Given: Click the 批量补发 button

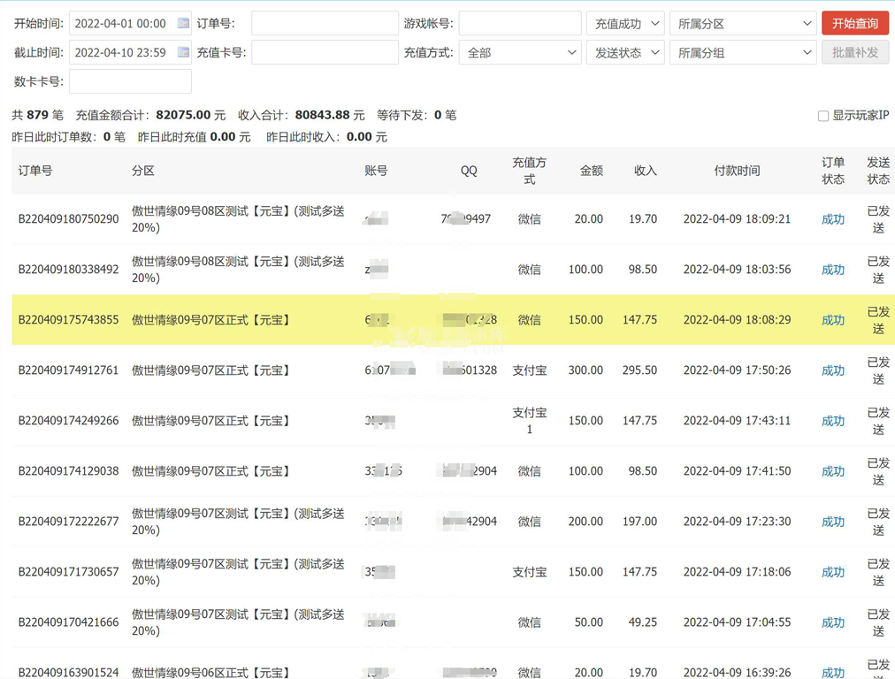Looking at the screenshot, I should (x=854, y=53).
